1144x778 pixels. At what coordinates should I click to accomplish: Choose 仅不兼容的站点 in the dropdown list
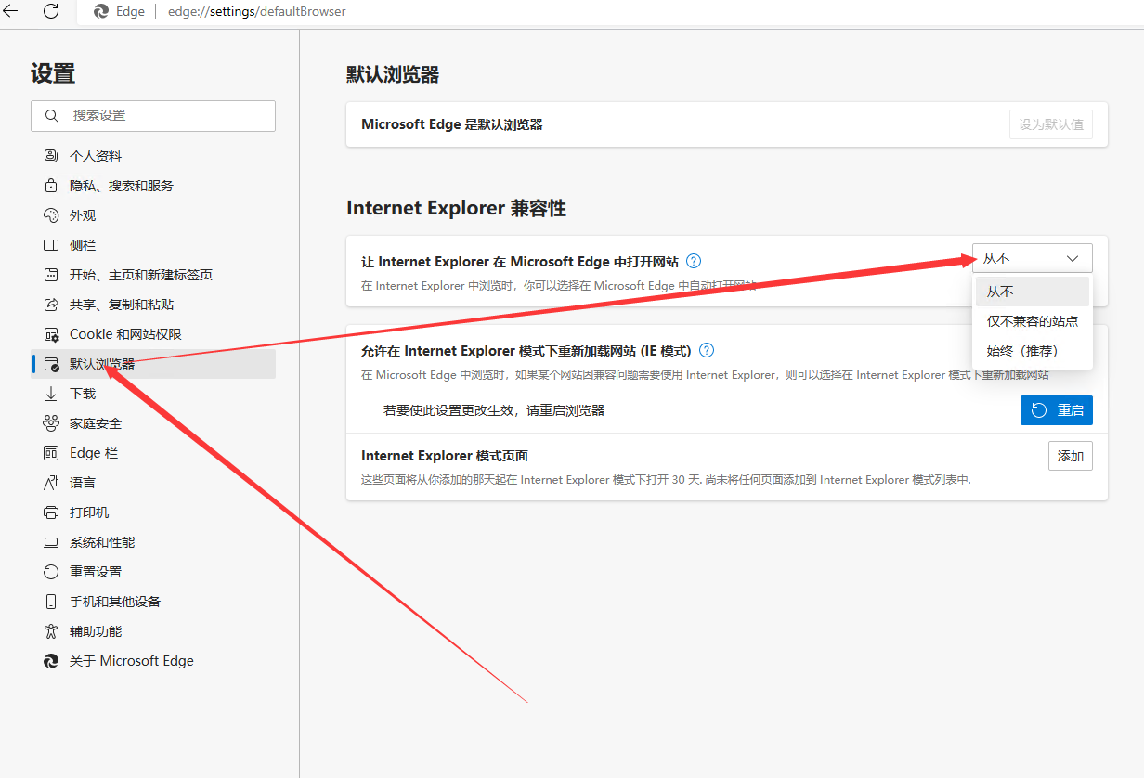[x=1033, y=321]
